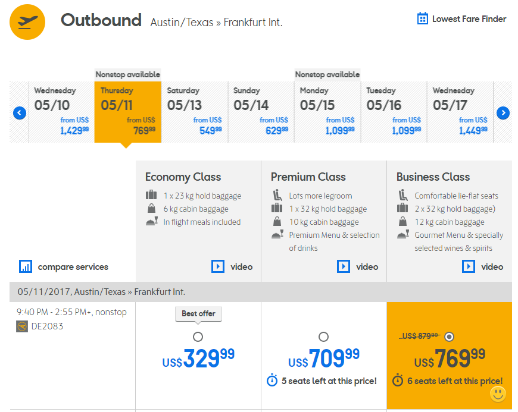This screenshot has height=412, width=518.
Task: Click the orange airplane Outbound icon
Action: click(27, 22)
